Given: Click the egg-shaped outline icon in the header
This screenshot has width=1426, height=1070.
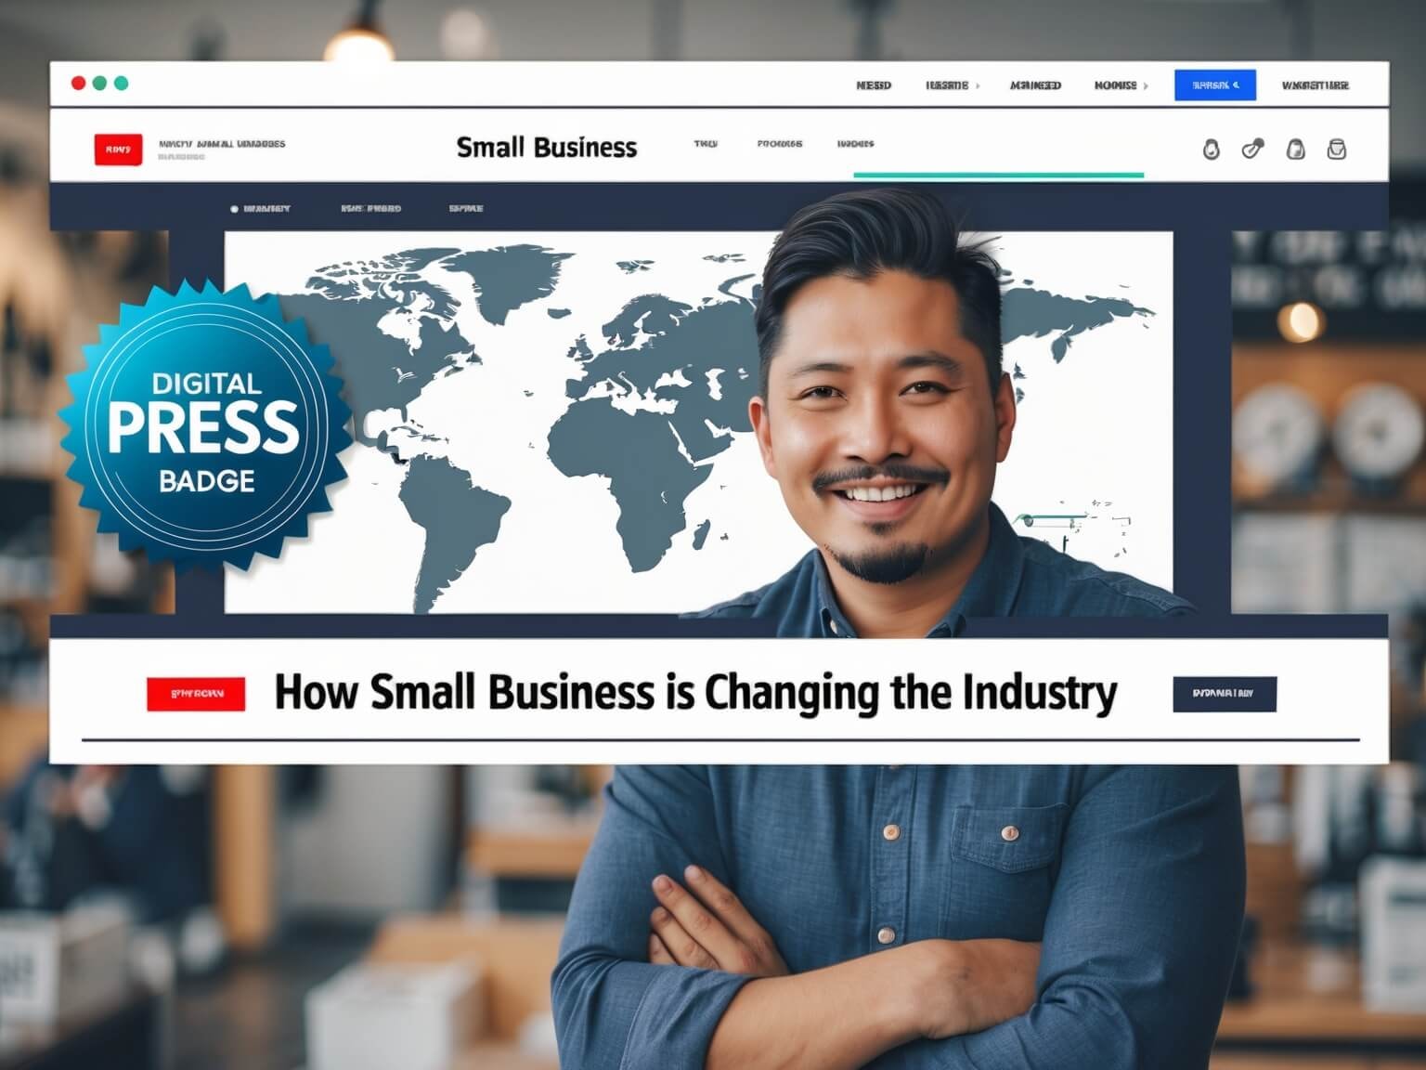Looking at the screenshot, I should [x=1211, y=149].
